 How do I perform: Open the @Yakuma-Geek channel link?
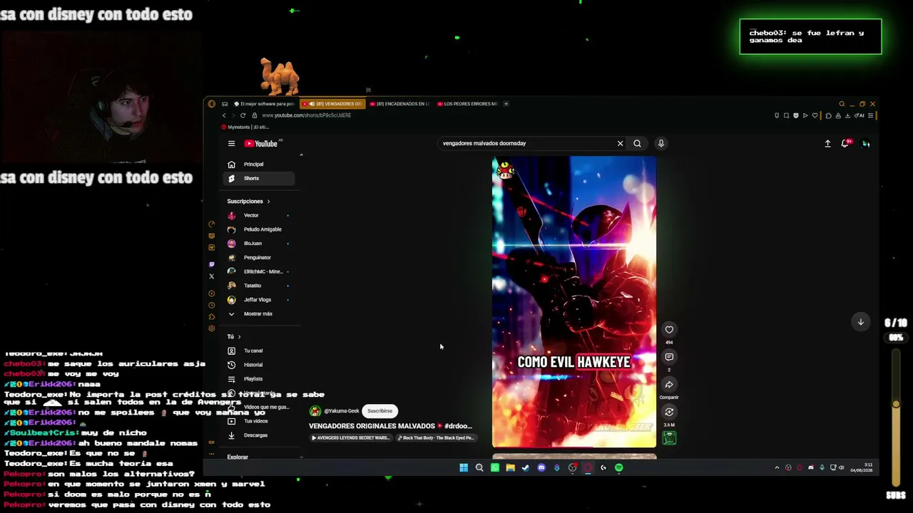[x=342, y=411]
